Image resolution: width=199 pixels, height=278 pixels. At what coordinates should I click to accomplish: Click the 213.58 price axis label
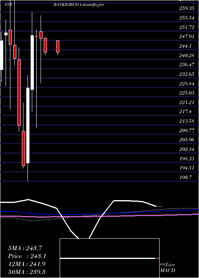pyautogui.click(x=187, y=121)
